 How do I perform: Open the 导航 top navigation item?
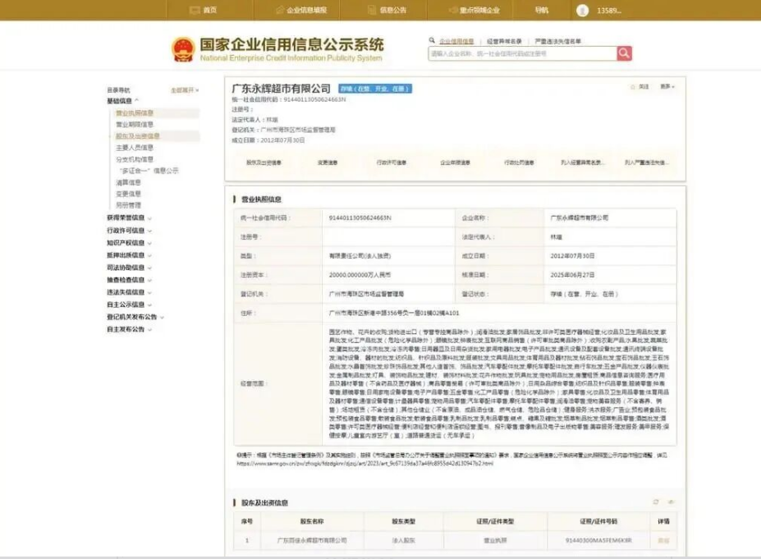542,10
